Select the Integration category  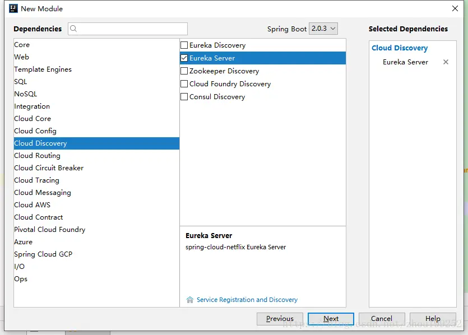coord(96,106)
